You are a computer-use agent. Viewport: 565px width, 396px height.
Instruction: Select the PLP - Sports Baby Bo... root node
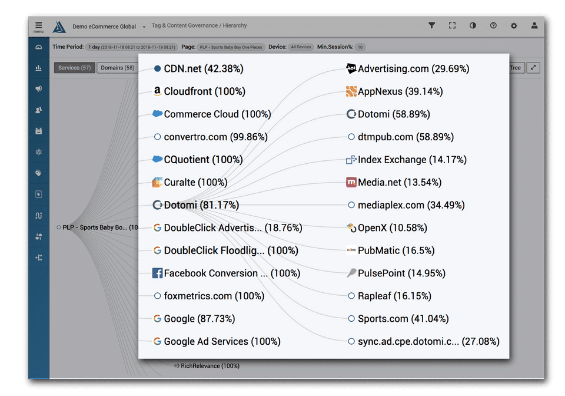94,227
